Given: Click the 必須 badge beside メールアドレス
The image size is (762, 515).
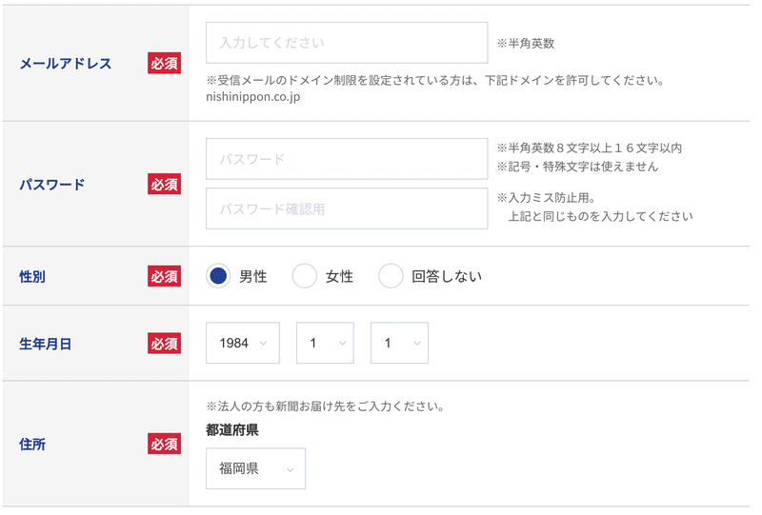Looking at the screenshot, I should pyautogui.click(x=164, y=63).
